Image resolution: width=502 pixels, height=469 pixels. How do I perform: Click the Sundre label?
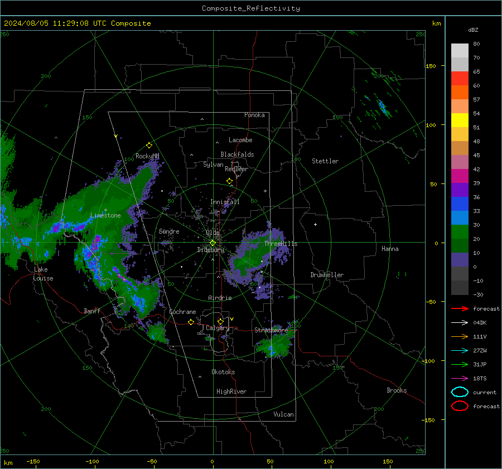coord(169,231)
